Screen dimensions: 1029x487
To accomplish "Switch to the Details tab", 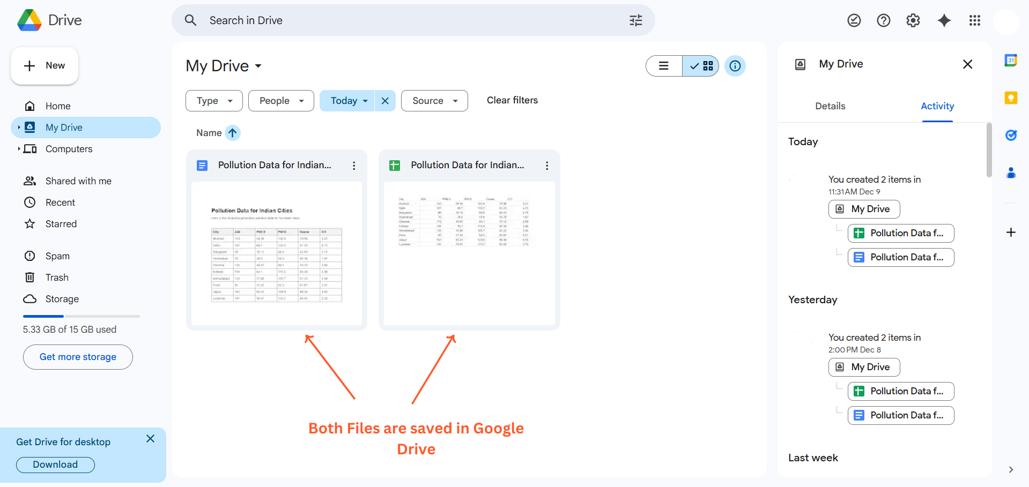I will tap(830, 106).
